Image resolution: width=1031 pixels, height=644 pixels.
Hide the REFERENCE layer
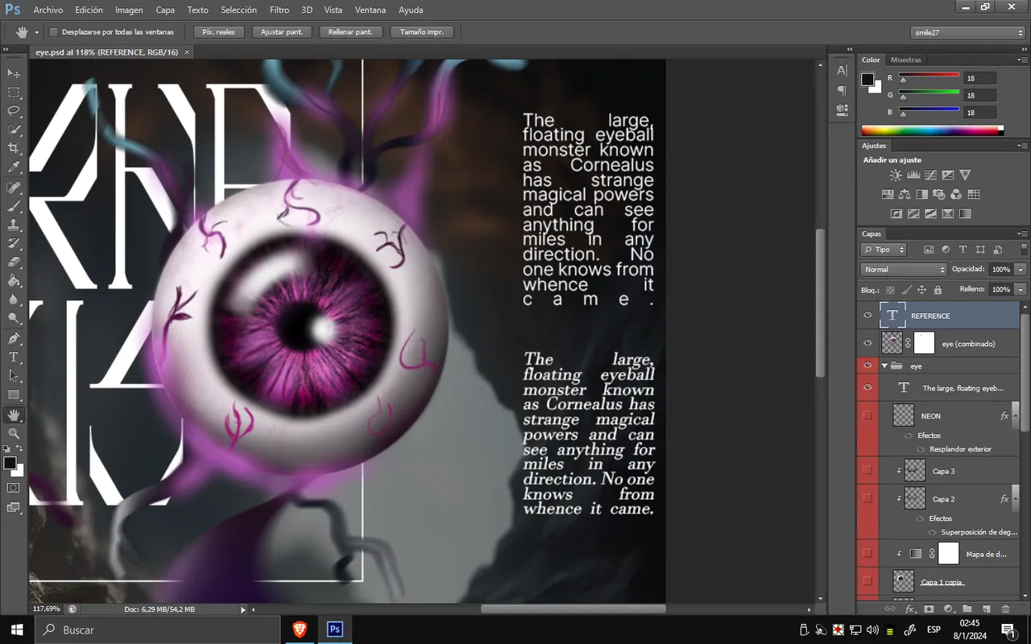(867, 316)
